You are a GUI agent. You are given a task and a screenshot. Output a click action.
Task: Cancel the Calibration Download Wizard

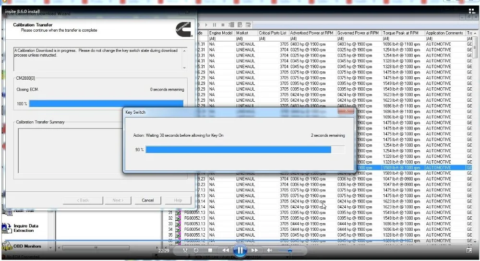(x=147, y=200)
